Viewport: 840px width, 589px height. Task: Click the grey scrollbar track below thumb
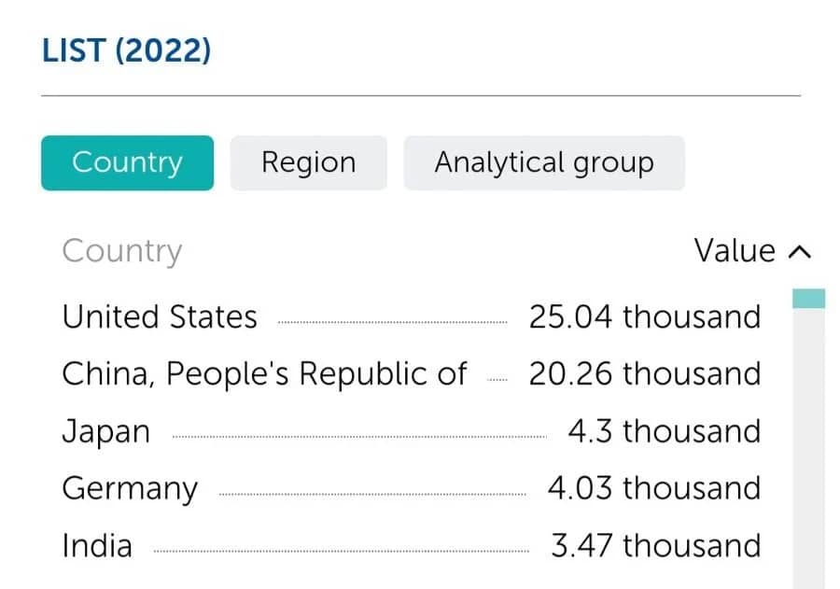click(808, 448)
